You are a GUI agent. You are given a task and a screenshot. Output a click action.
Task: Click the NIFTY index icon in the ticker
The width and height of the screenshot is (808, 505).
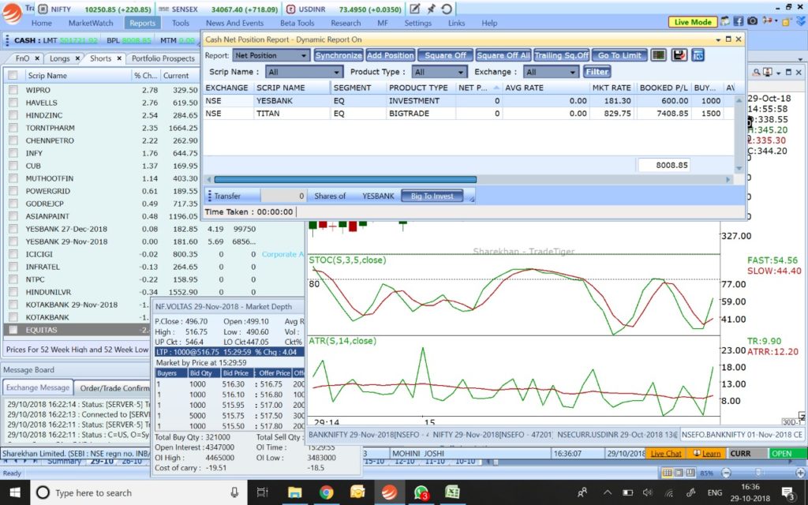pos(43,9)
